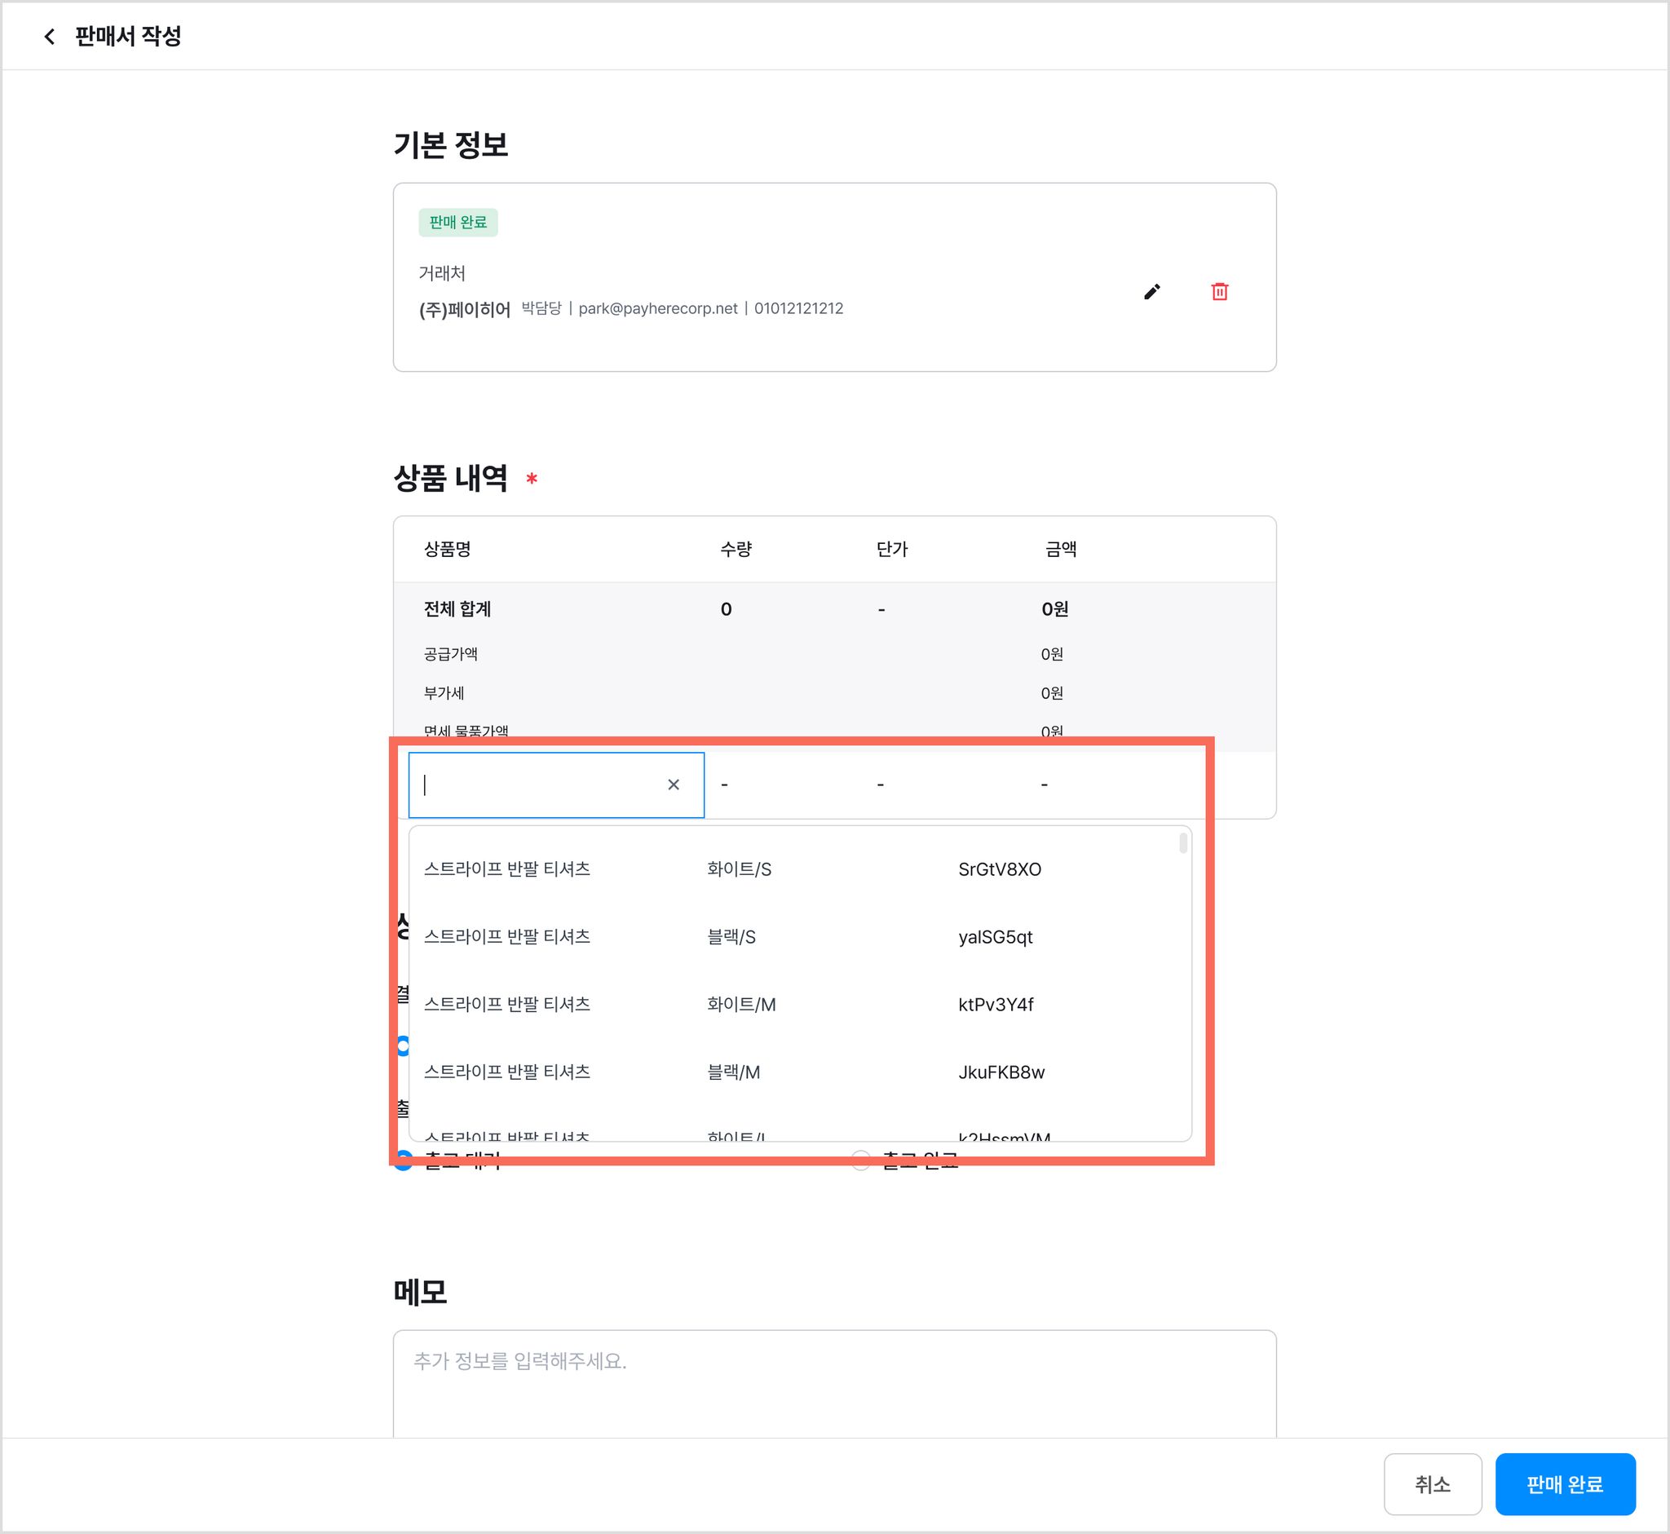
Task: Click the green 판매 완료 status badge
Action: coord(458,223)
